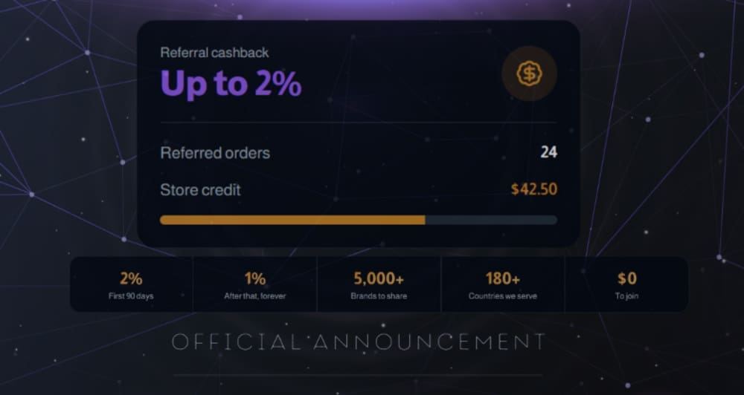Viewport: 744px width, 395px height.
Task: Click the After that, forever caption
Action: (x=254, y=296)
